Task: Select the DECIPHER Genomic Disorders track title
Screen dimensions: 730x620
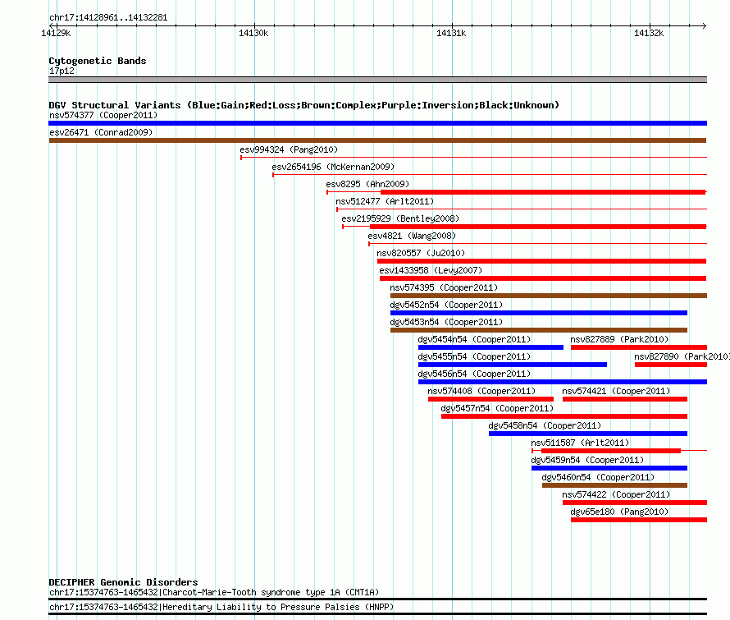Action: click(123, 582)
